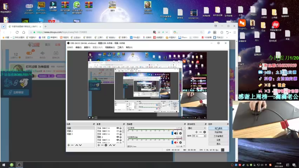Image resolution: width=299 pixels, height=168 pixels.
Task: Toggle visibility of source 文本 (GDI+) 4
Action: (118, 134)
